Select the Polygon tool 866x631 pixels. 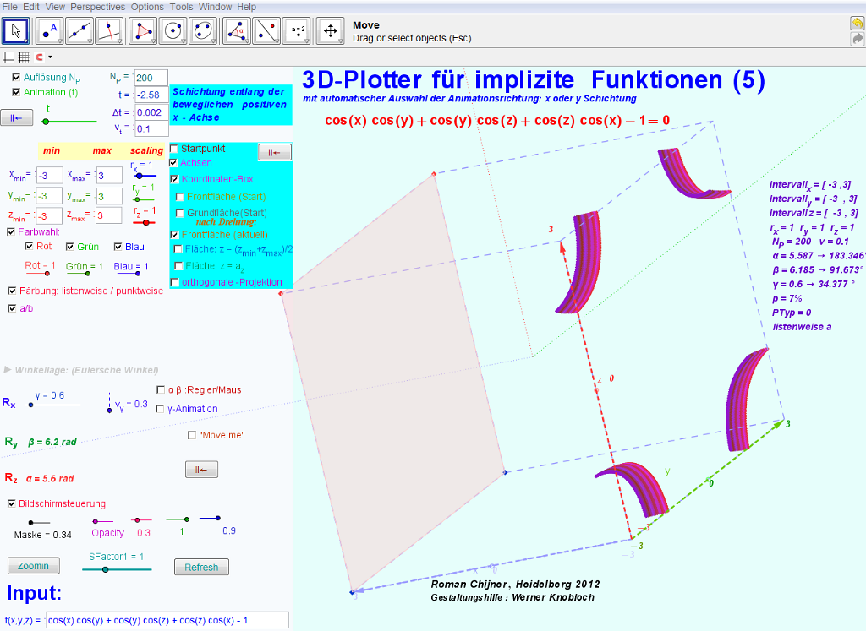(145, 31)
